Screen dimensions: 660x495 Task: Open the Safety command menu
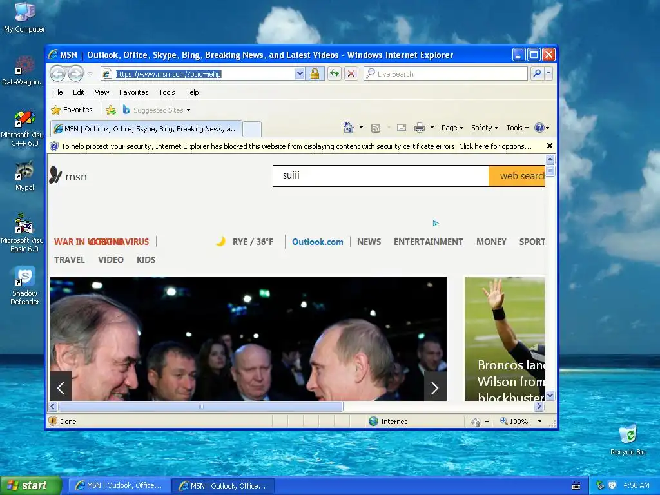[x=485, y=128]
